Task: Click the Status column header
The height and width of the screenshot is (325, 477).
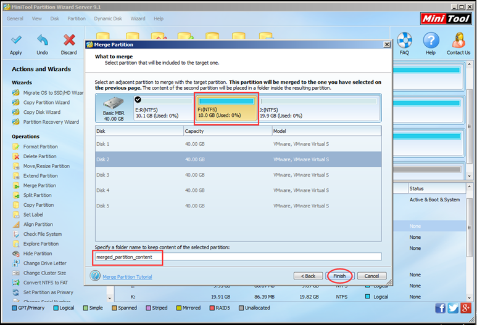Action: [x=437, y=188]
